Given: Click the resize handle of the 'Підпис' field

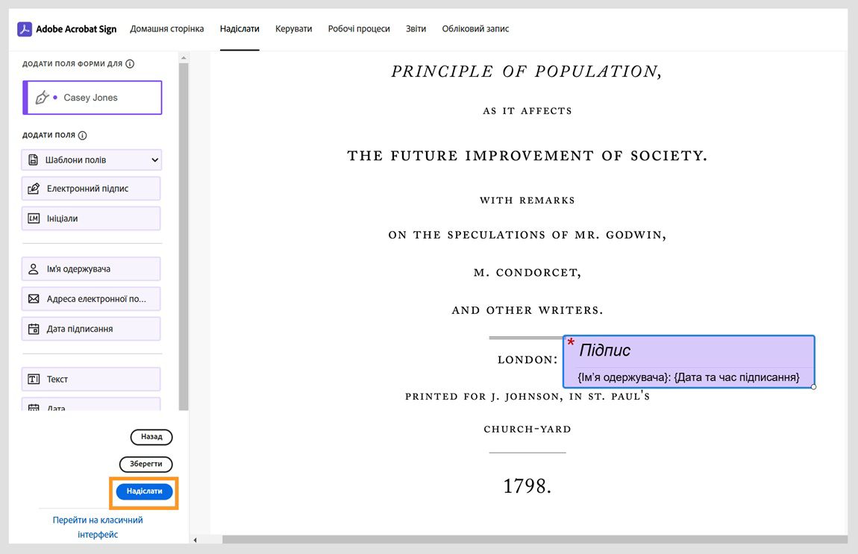Looking at the screenshot, I should pos(814,387).
